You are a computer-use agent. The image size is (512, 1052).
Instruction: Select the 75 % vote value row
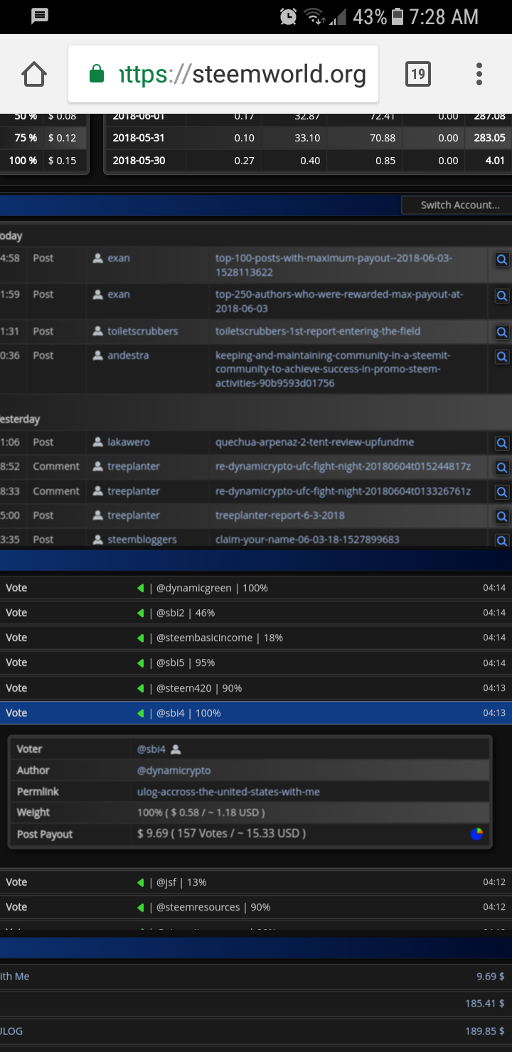(43, 138)
